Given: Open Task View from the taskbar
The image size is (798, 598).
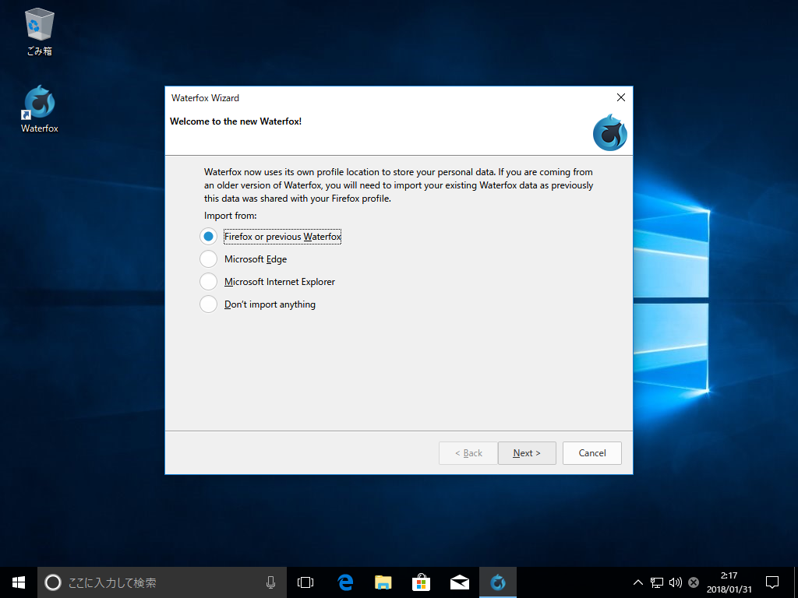Looking at the screenshot, I should [305, 582].
